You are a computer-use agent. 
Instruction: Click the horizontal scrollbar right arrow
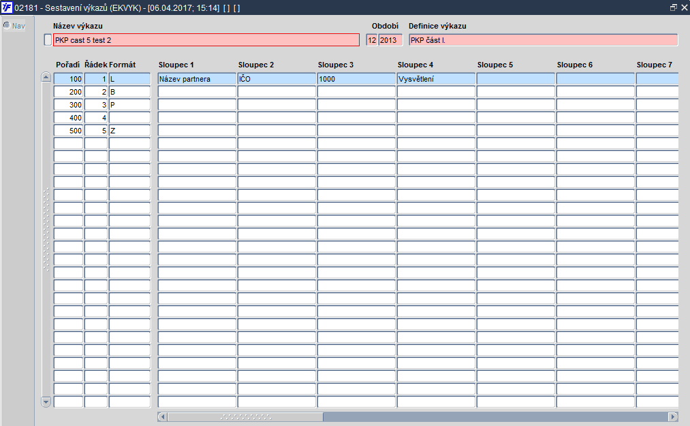point(673,416)
